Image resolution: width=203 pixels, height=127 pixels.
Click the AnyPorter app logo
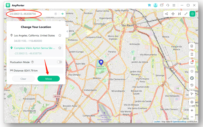8,5
